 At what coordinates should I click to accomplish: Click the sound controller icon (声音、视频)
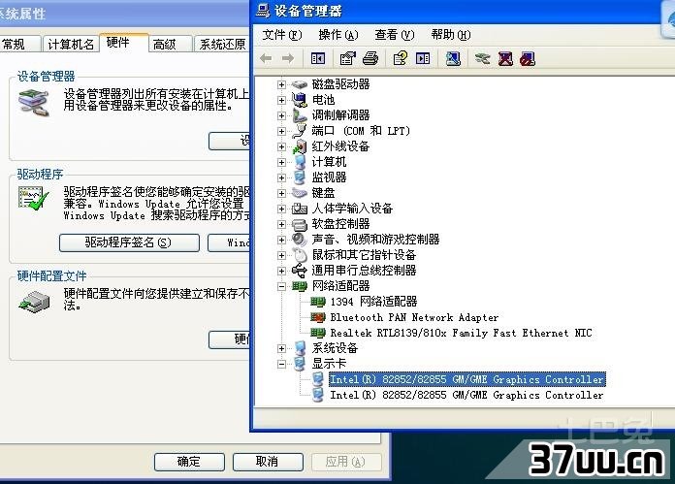coord(299,240)
